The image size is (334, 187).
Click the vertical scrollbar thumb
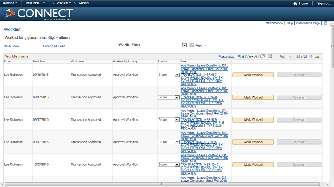pos(332,47)
